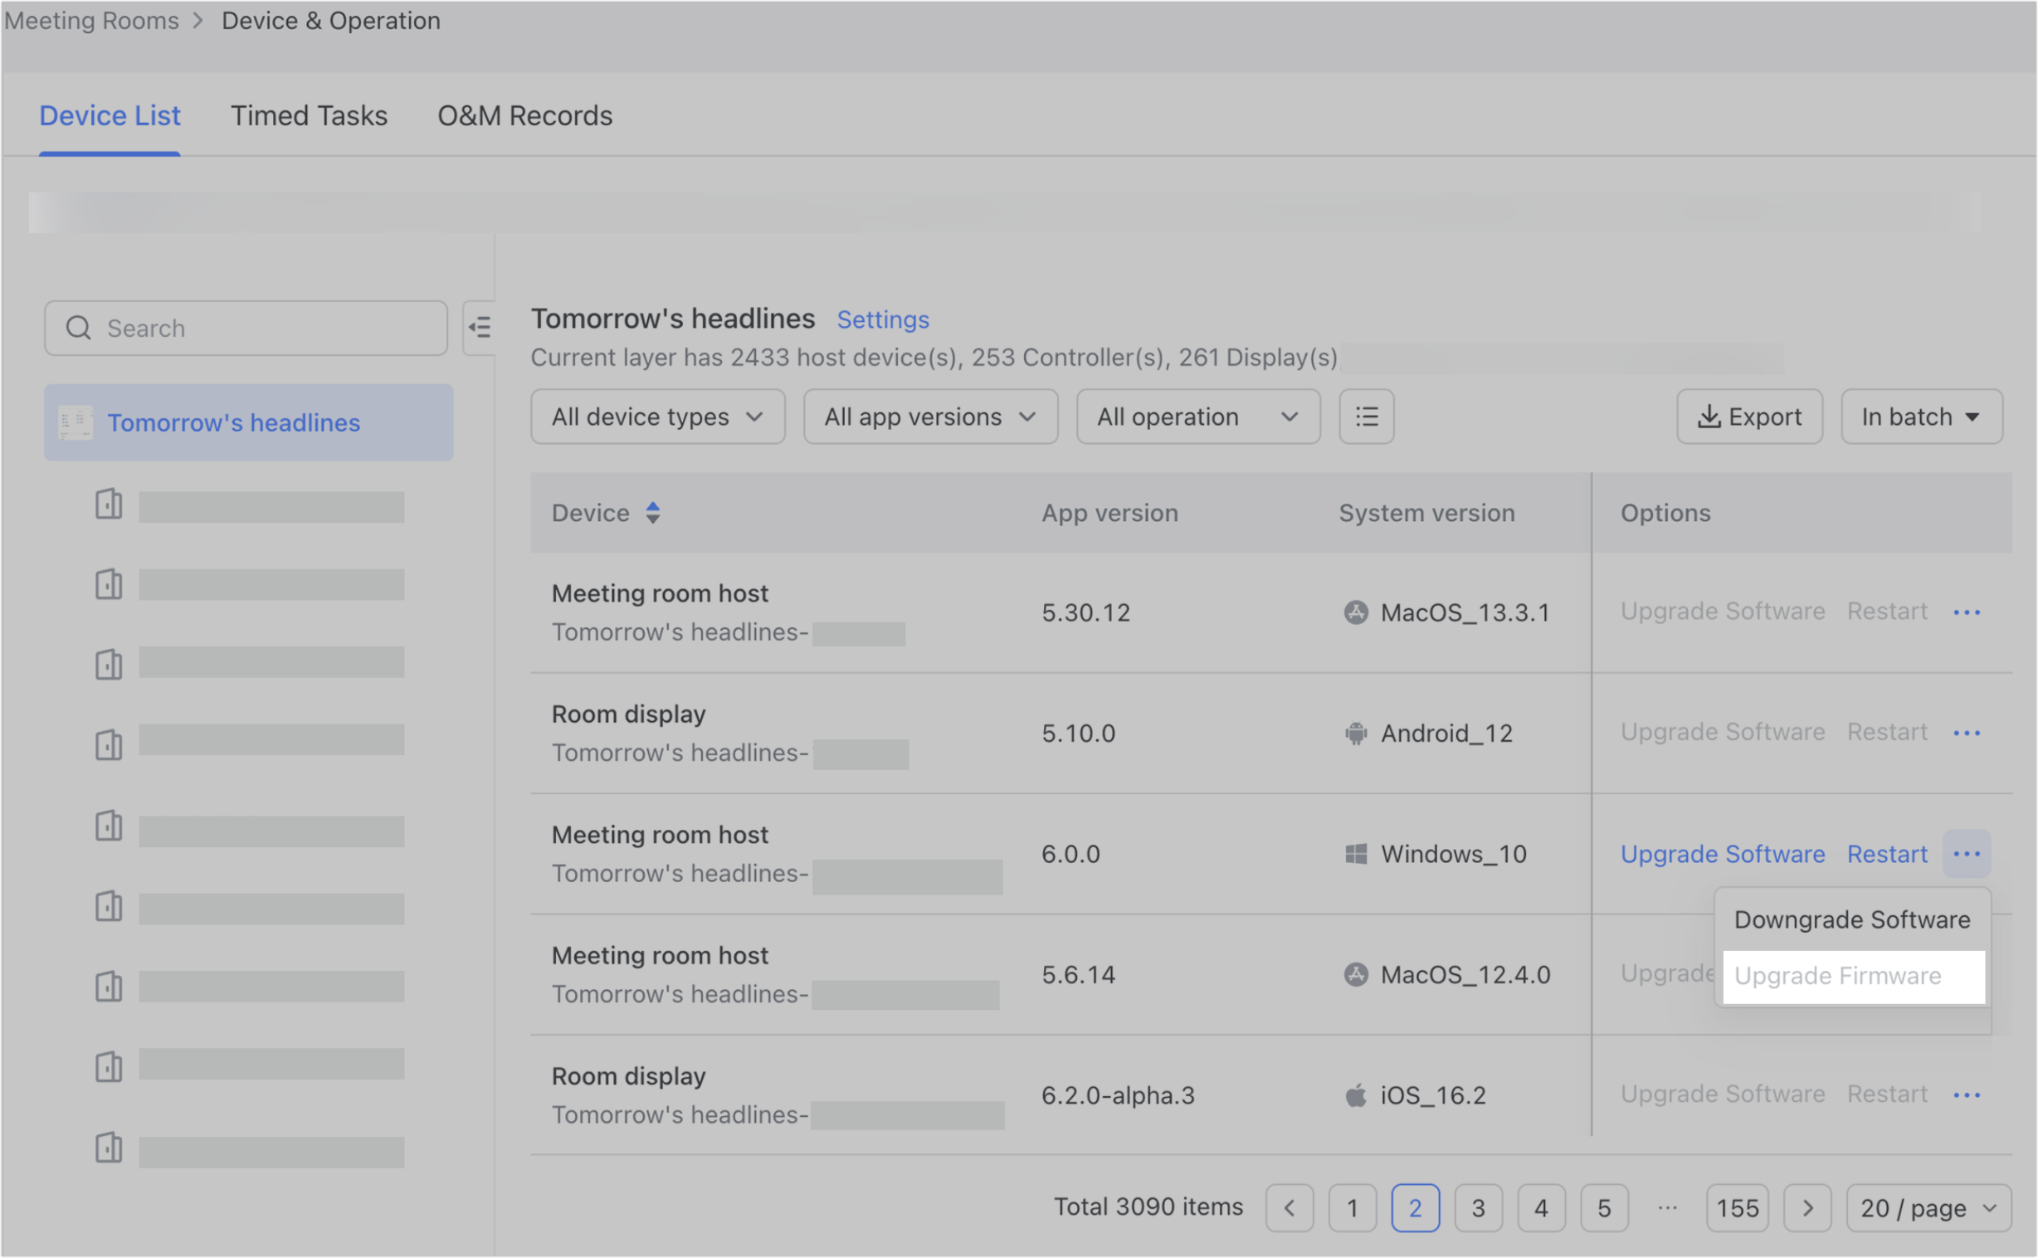
Task: Open the In batch dropdown
Action: 1921,416
